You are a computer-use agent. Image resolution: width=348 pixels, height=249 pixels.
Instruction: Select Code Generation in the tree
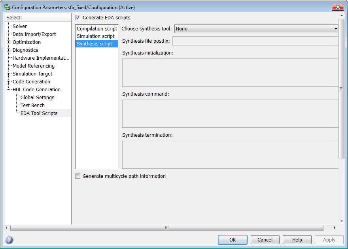point(31,81)
